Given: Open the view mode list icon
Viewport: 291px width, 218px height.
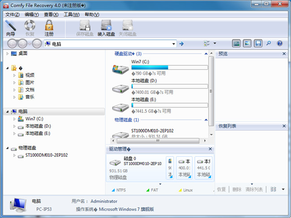Looking at the screenshot, I should tap(206, 43).
